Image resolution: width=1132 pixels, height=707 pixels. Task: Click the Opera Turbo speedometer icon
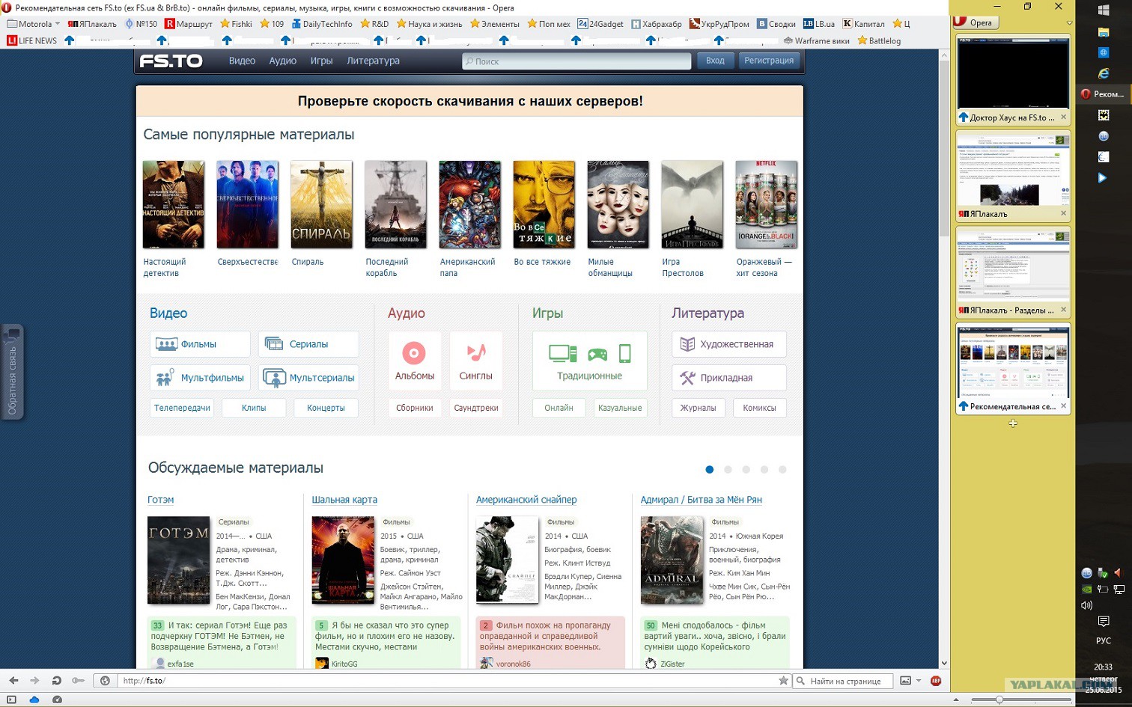[57, 700]
